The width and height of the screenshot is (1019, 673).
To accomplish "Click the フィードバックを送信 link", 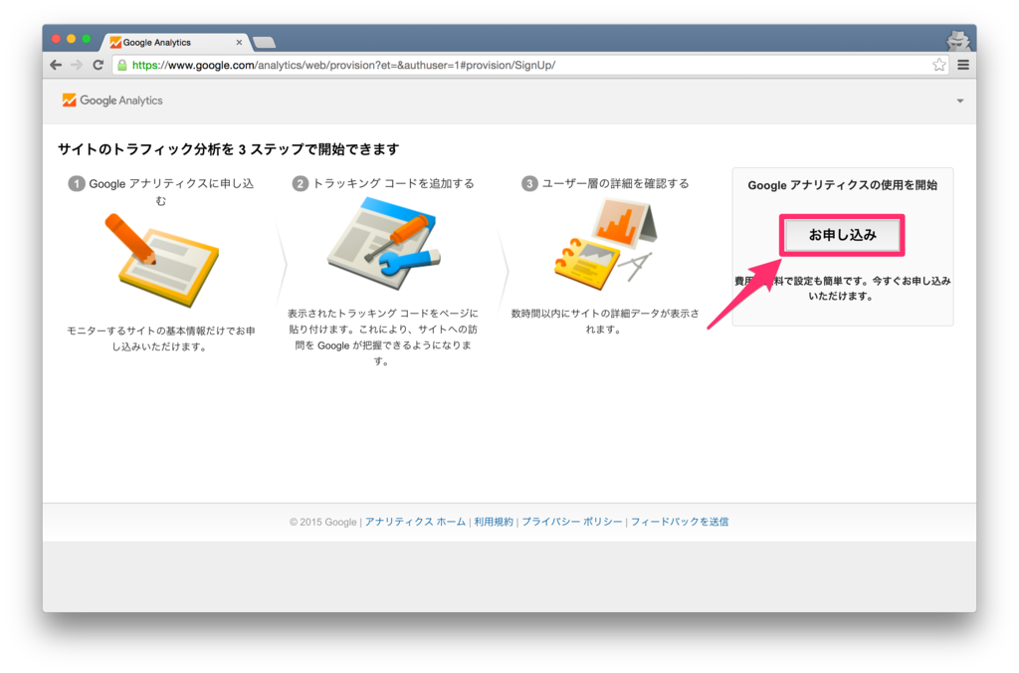I will click(679, 522).
